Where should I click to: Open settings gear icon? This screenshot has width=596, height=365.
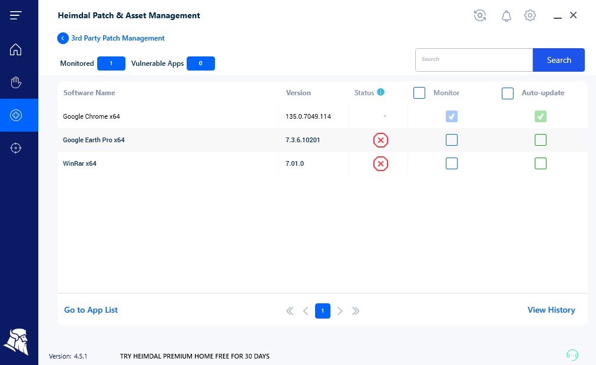530,16
